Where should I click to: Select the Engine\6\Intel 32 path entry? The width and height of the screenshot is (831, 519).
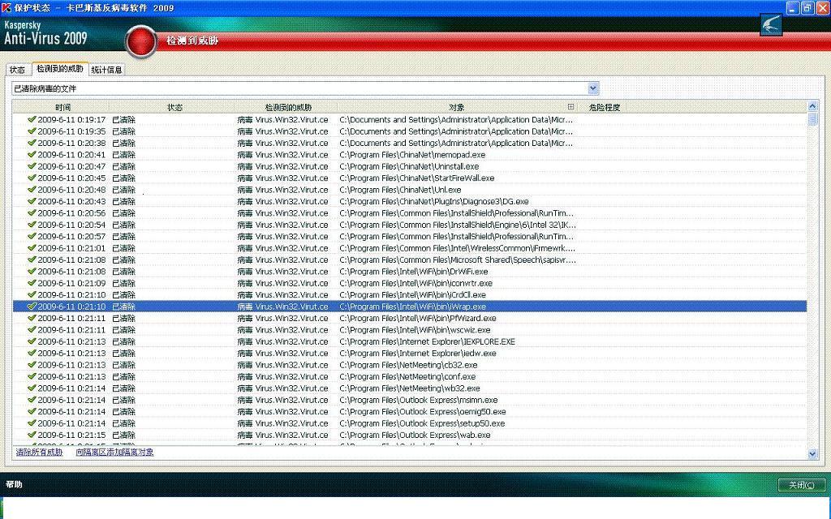[458, 225]
